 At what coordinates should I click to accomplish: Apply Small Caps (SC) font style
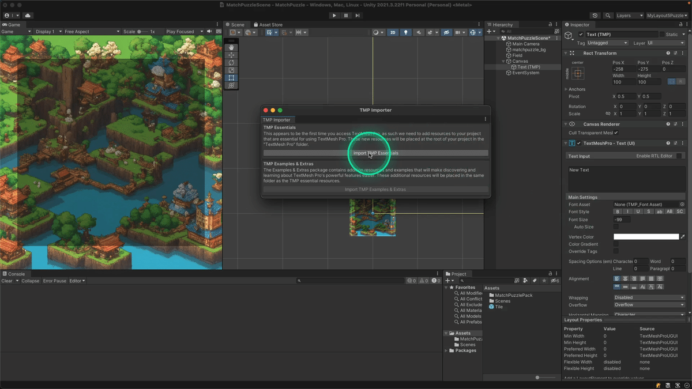coord(680,212)
